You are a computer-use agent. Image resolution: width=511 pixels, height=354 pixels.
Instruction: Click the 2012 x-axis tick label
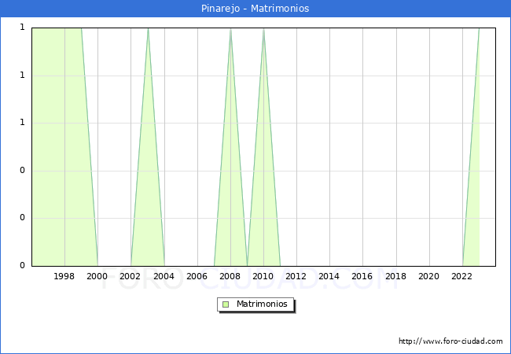pos(296,276)
